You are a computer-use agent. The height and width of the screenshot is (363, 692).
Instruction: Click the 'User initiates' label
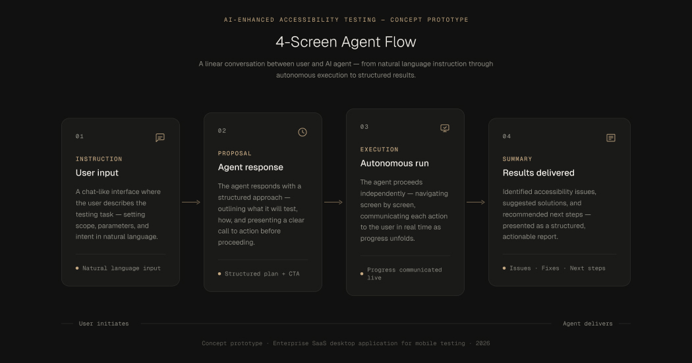click(x=103, y=324)
